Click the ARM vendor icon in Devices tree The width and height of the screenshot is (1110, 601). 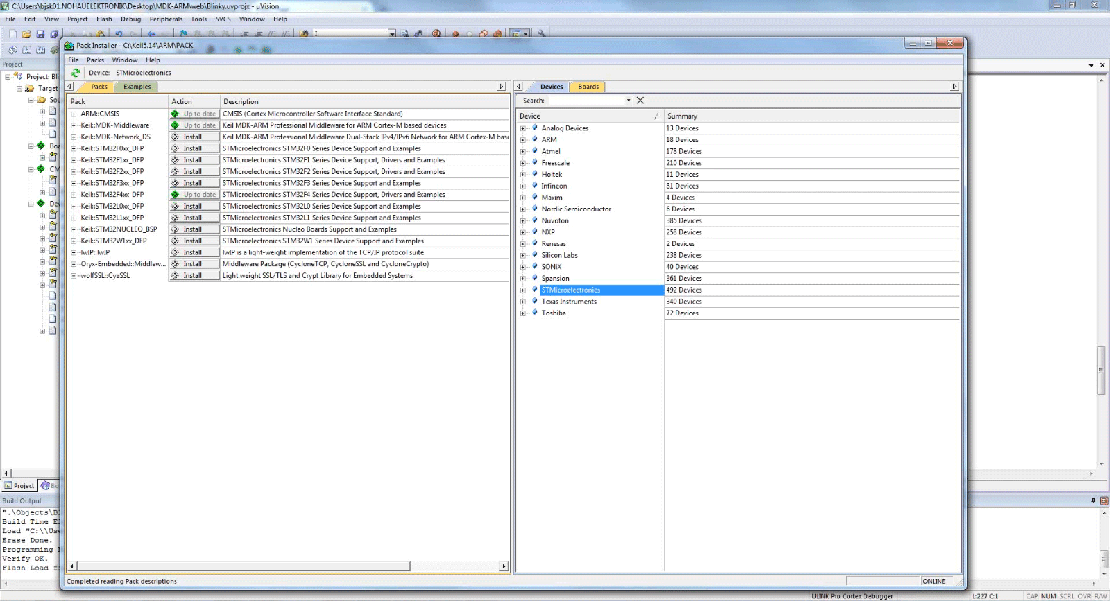pos(535,139)
